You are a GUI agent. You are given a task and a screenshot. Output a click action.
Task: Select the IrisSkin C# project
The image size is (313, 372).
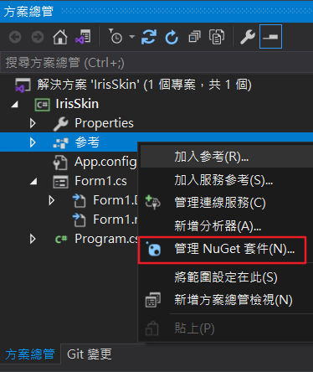pos(77,104)
